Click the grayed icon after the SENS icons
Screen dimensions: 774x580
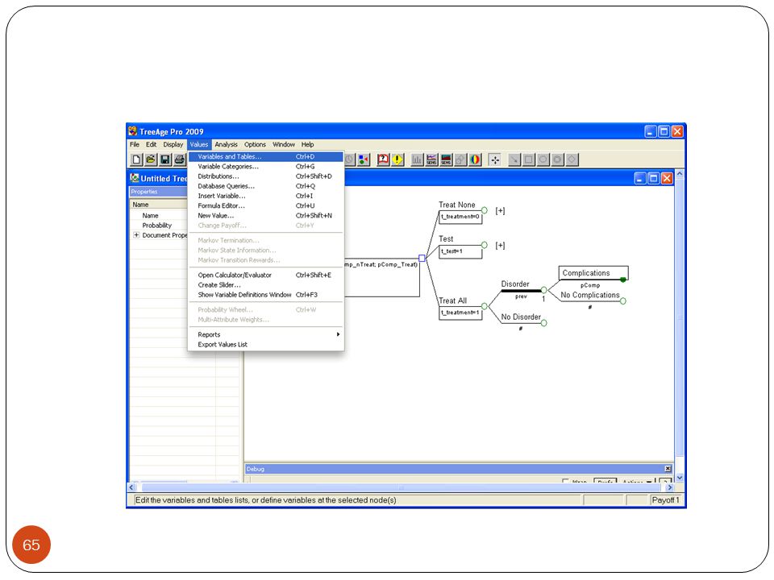point(460,159)
